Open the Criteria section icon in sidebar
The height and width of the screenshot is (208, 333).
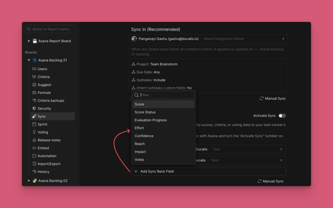[x=34, y=77]
